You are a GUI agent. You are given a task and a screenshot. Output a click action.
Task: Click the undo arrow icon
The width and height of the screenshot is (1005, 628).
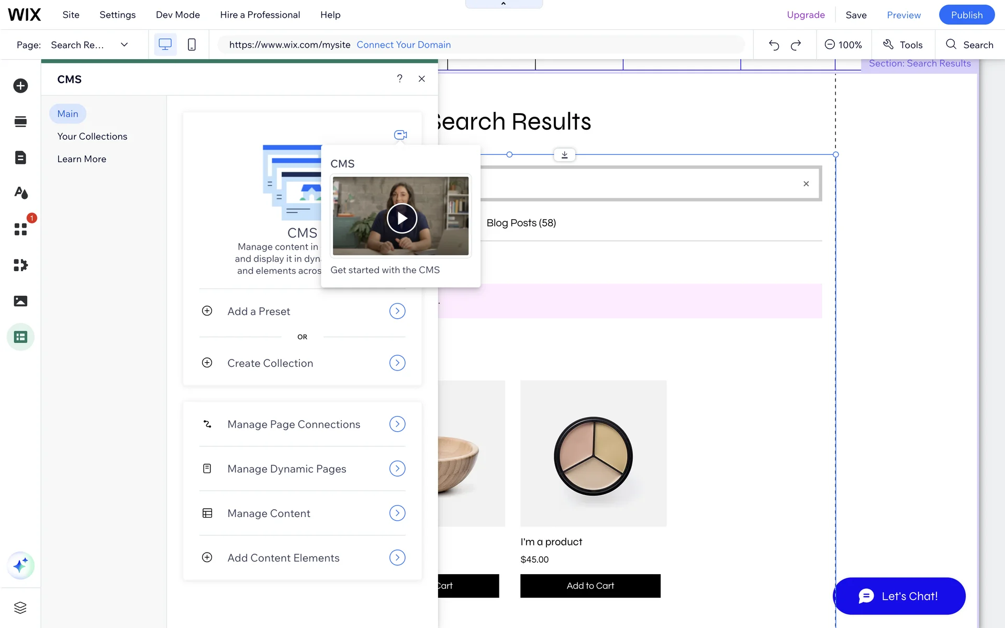point(774,45)
